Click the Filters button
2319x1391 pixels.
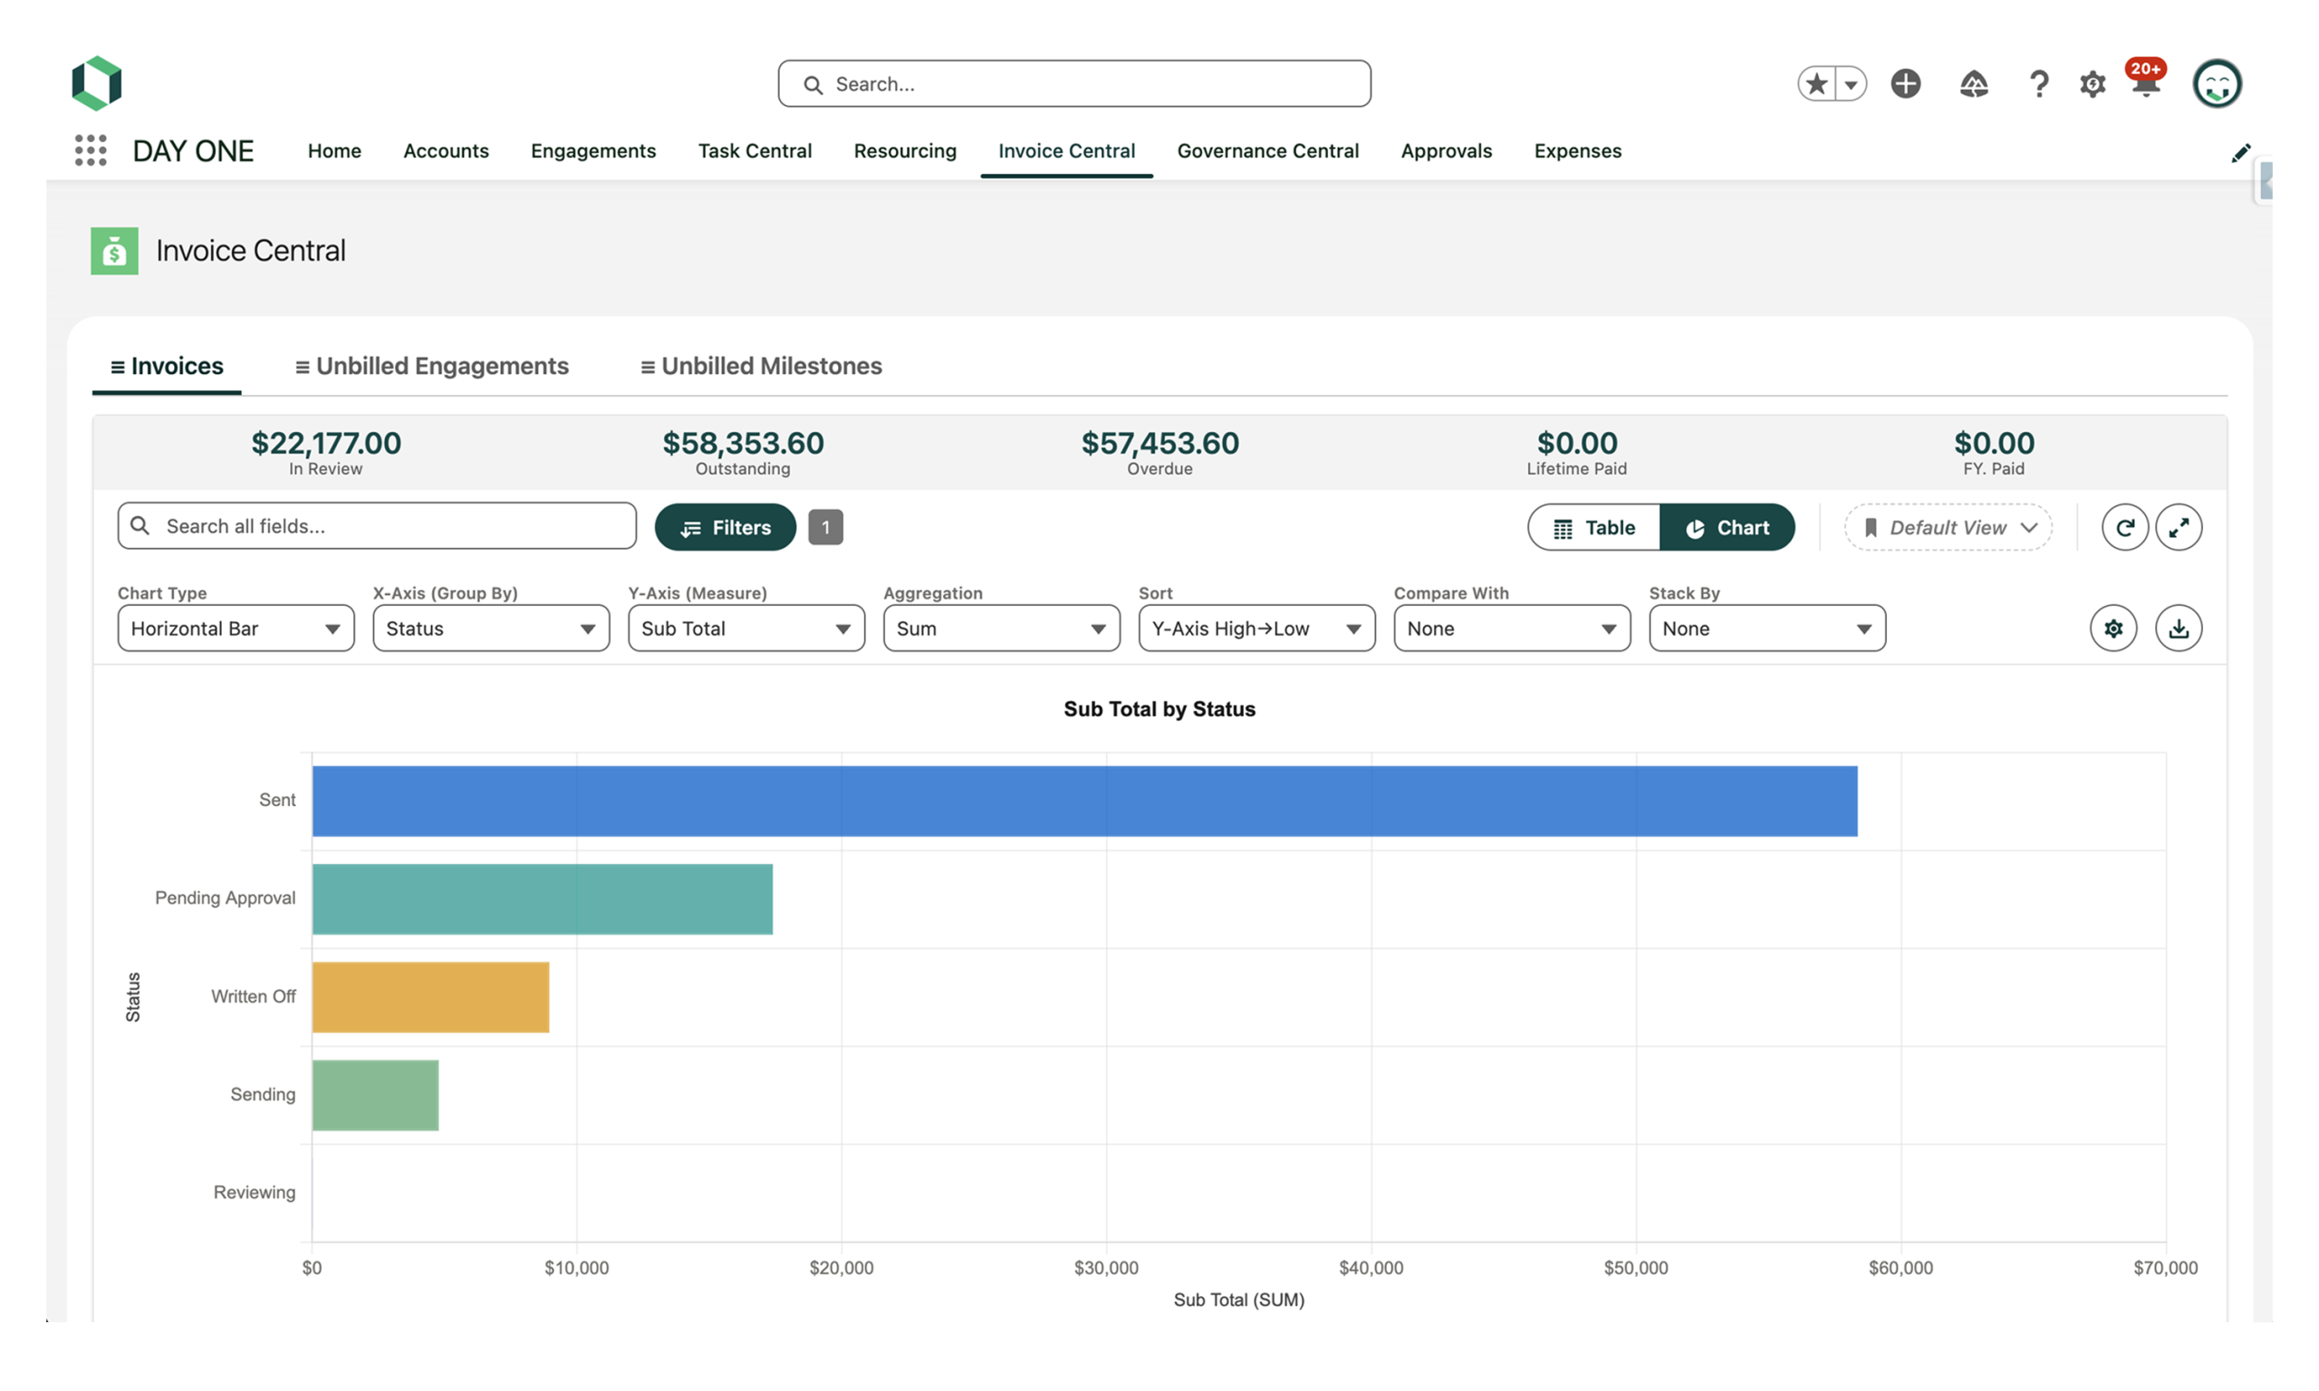coord(726,528)
